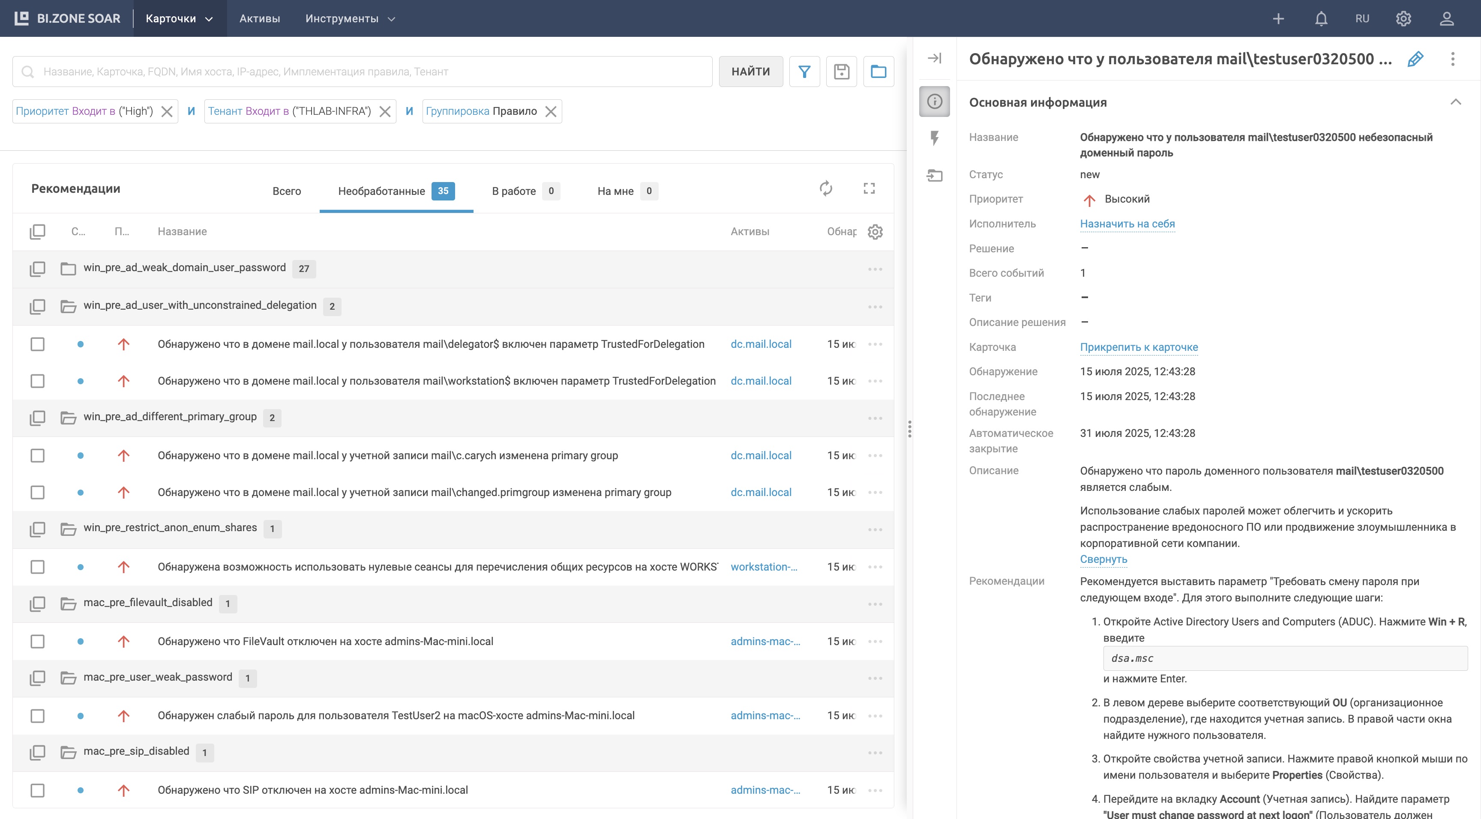1481x819 pixels.
Task: Open the Активы menu item
Action: point(259,18)
